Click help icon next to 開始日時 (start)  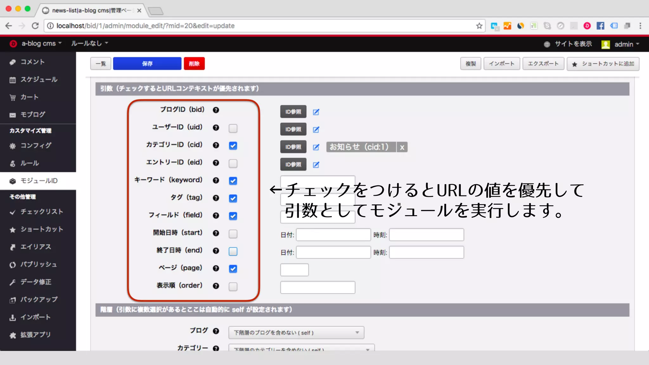pyautogui.click(x=216, y=233)
